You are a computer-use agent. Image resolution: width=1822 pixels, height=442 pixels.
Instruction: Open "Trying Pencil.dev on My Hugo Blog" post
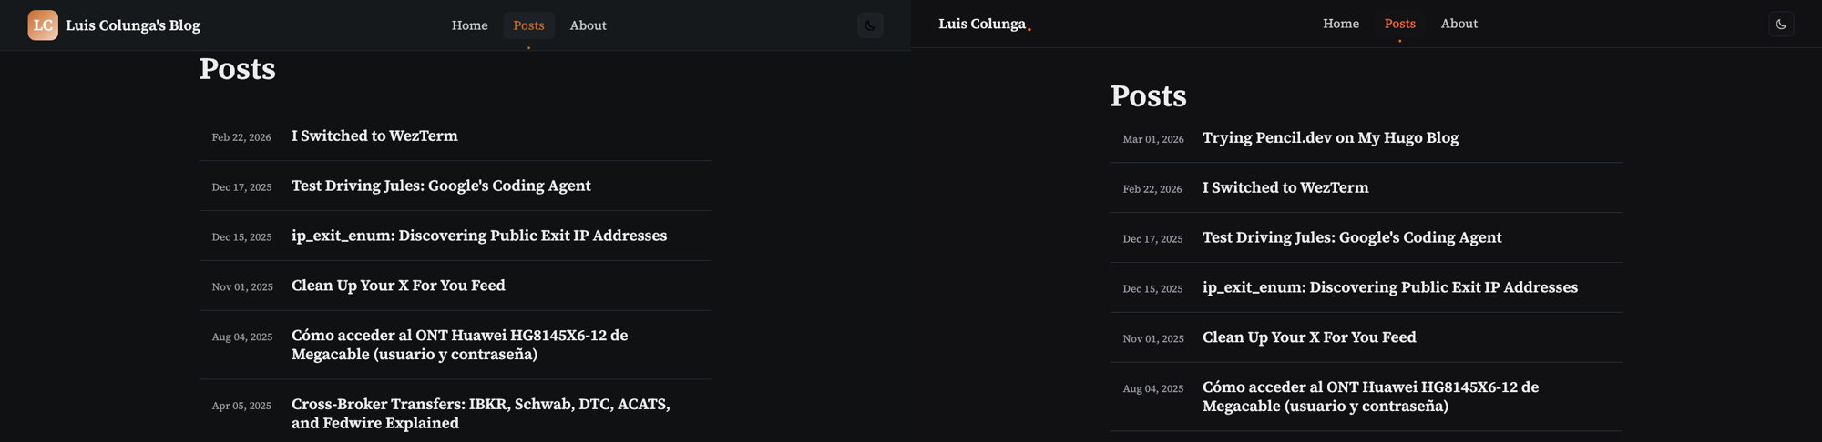(x=1330, y=138)
